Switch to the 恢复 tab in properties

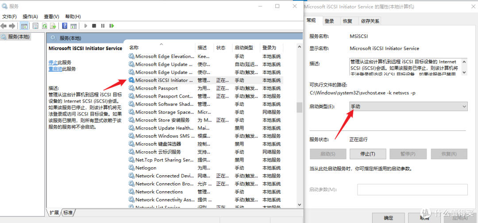click(x=347, y=21)
